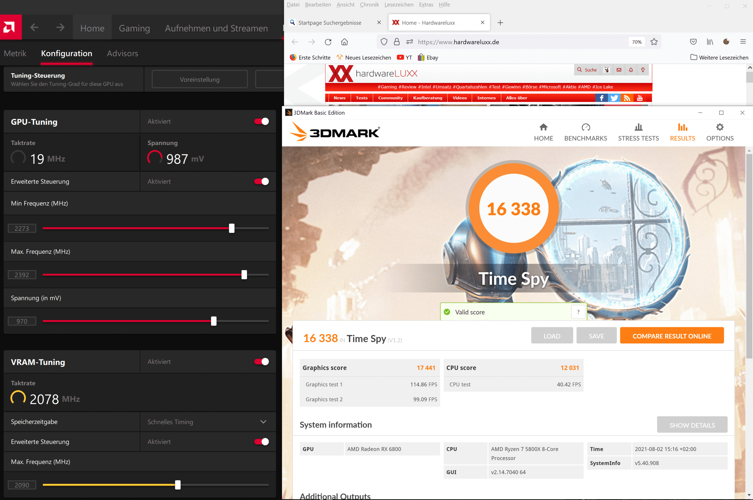
Task: Click Hardwareluxx mail envelope icon
Action: (x=619, y=70)
